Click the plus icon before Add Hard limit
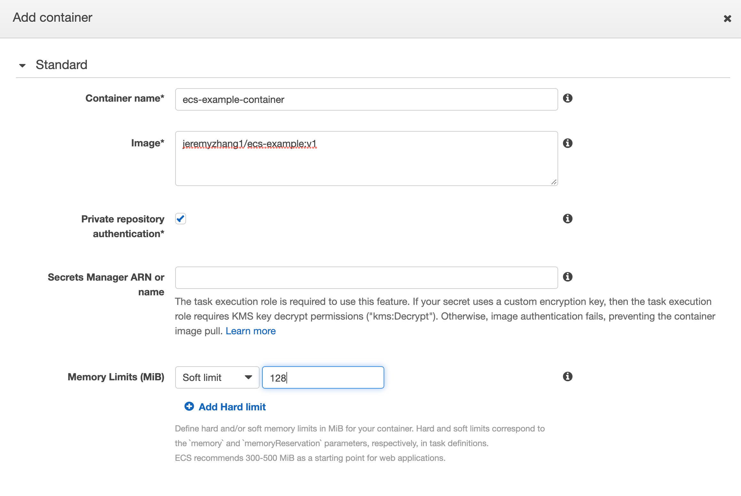The image size is (741, 496). pyautogui.click(x=189, y=406)
